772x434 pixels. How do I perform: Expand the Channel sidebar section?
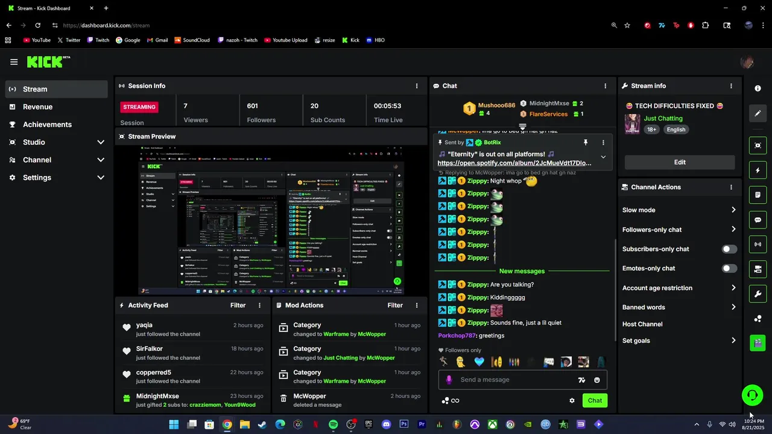101,160
